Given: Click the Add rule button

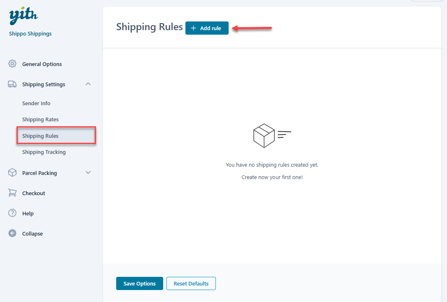Looking at the screenshot, I should click(207, 28).
